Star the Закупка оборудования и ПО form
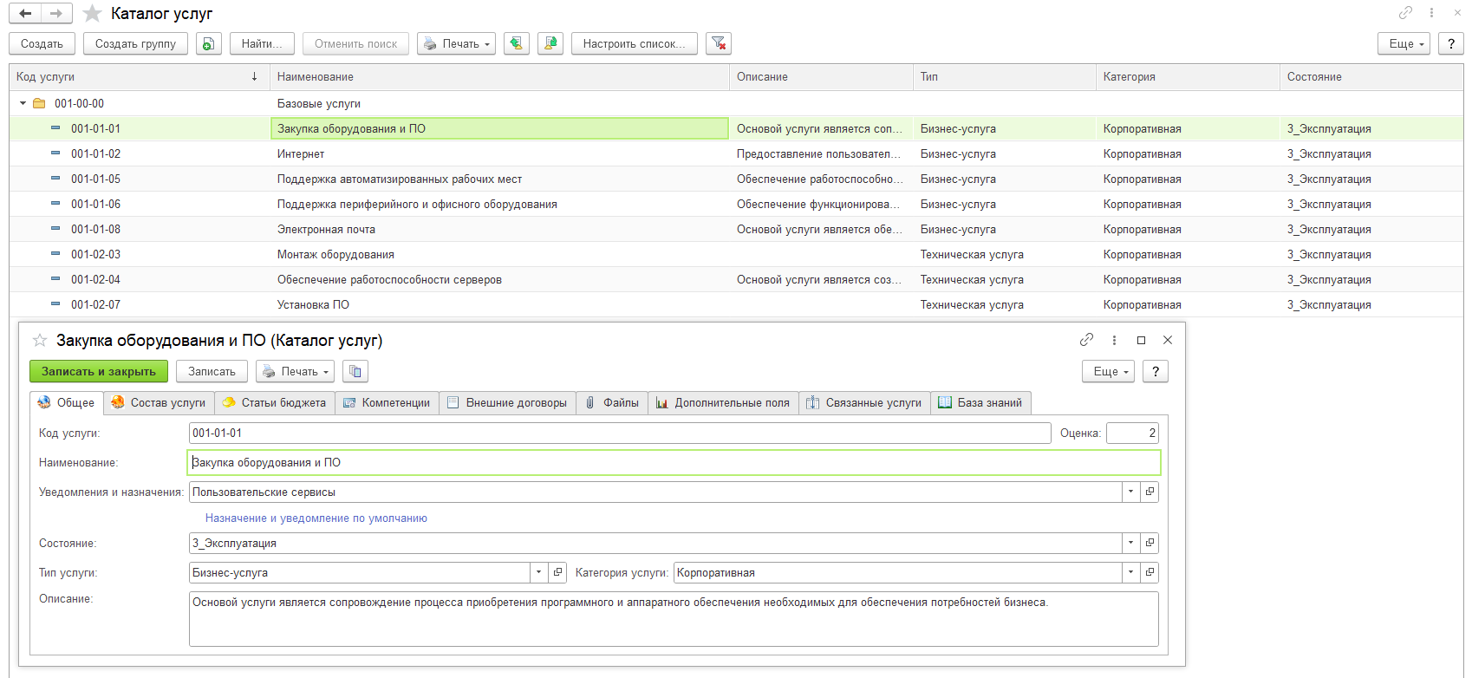The image size is (1472, 678). pos(40,340)
